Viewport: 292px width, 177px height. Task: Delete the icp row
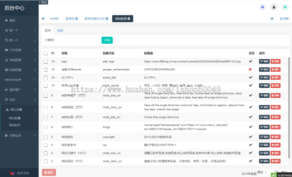(275, 145)
